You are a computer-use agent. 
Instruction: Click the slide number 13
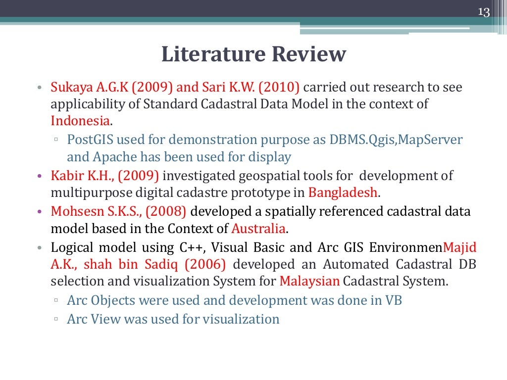point(484,12)
